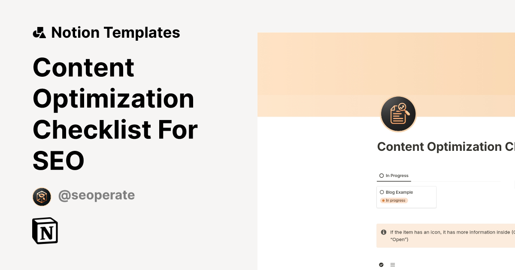Select the circle marker on the Blog Example card
The height and width of the screenshot is (270, 515).
pyautogui.click(x=382, y=192)
